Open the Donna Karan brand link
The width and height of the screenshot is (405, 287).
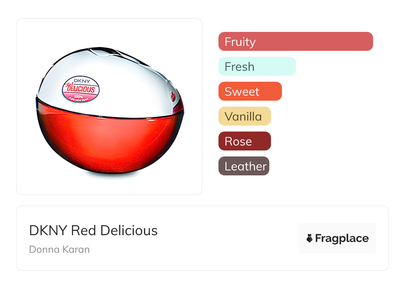[x=60, y=249]
